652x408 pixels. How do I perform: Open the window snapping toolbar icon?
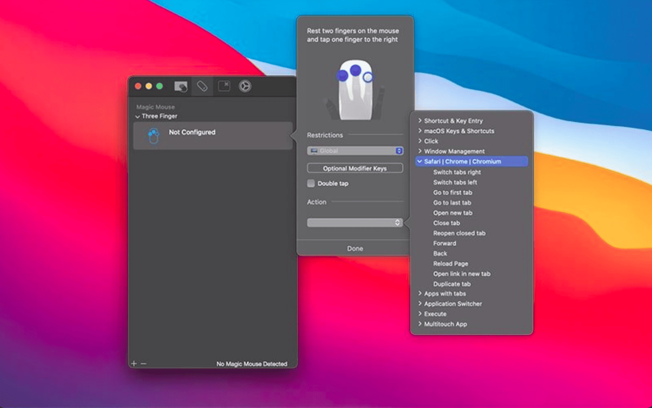click(x=224, y=86)
